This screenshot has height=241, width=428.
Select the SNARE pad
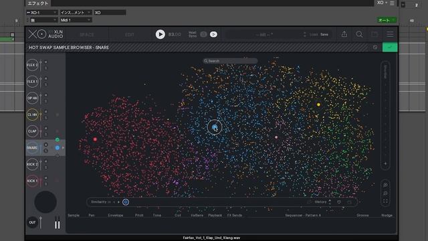(x=32, y=148)
